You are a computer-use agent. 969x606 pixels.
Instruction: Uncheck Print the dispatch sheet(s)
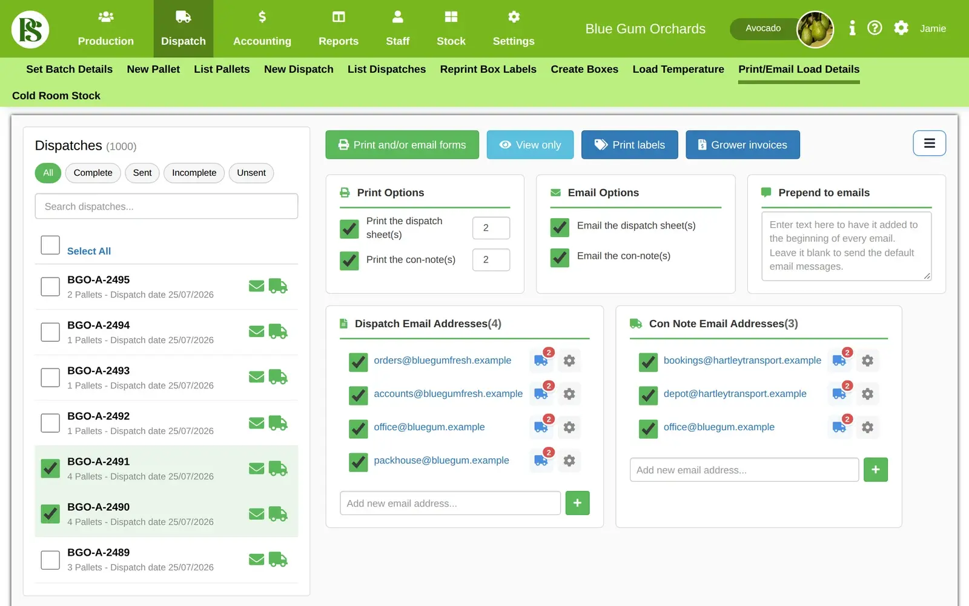coord(349,228)
